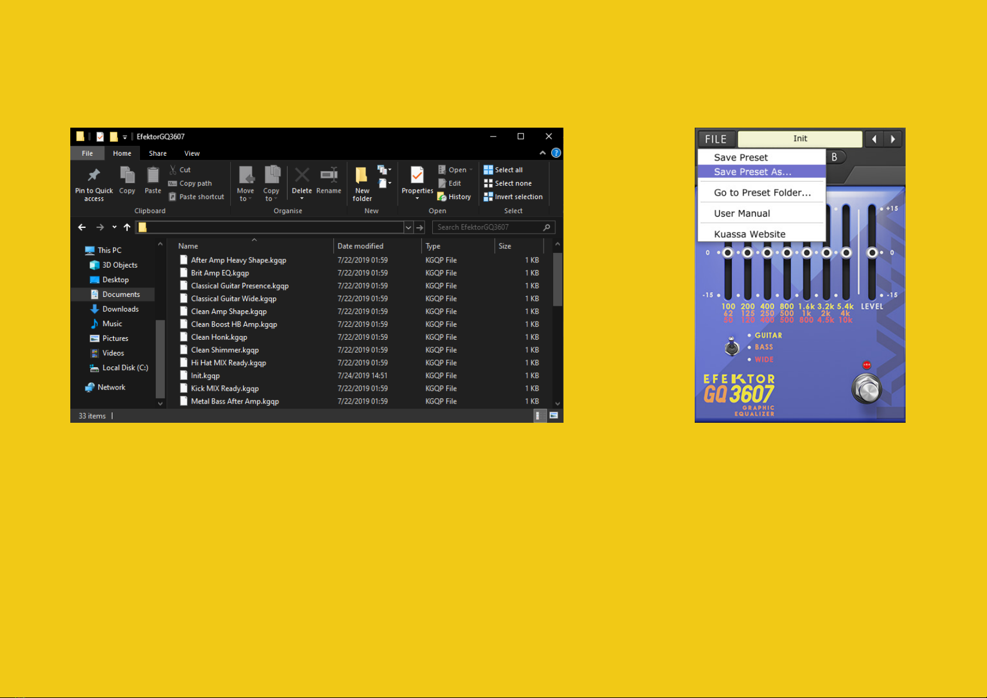Toggle the plugin bypass footswitch

pos(866,389)
